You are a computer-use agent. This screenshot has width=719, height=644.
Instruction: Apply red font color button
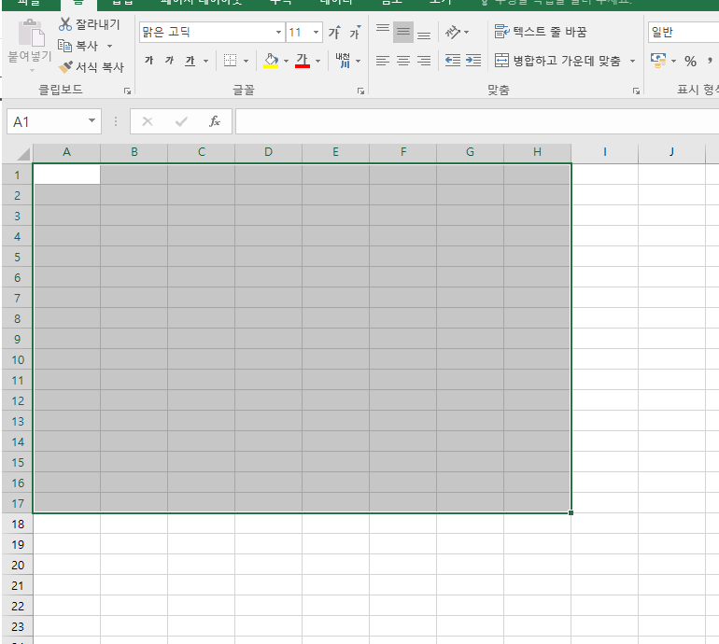303,61
